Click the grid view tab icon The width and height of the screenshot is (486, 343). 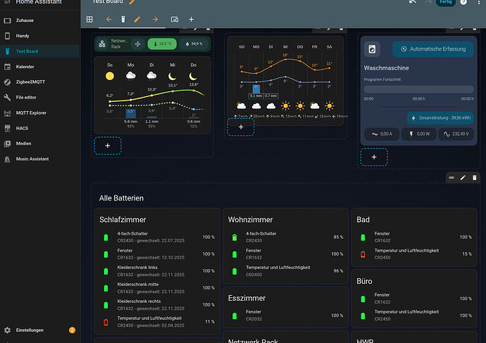(89, 19)
